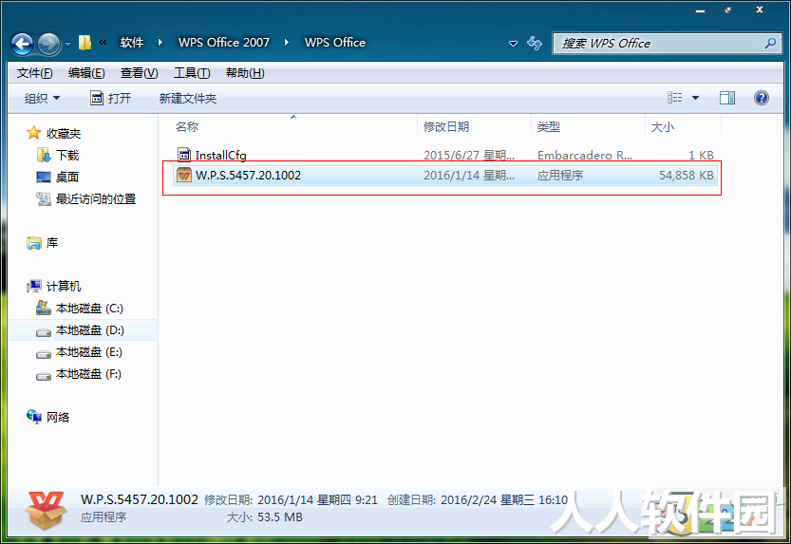Click the 54,858 KB size cell
The width and height of the screenshot is (791, 544).
click(686, 176)
